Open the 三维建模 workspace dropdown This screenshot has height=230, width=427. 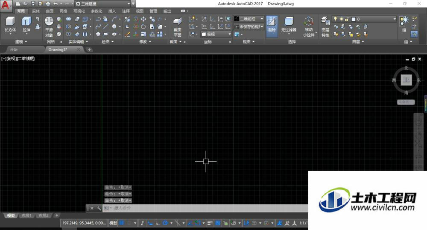tap(103, 3)
